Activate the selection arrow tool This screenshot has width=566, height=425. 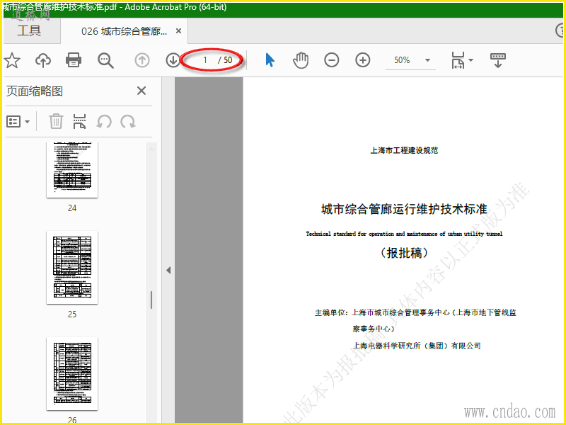tap(270, 60)
